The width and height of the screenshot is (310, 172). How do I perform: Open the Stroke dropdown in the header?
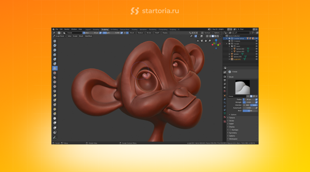click(150, 33)
